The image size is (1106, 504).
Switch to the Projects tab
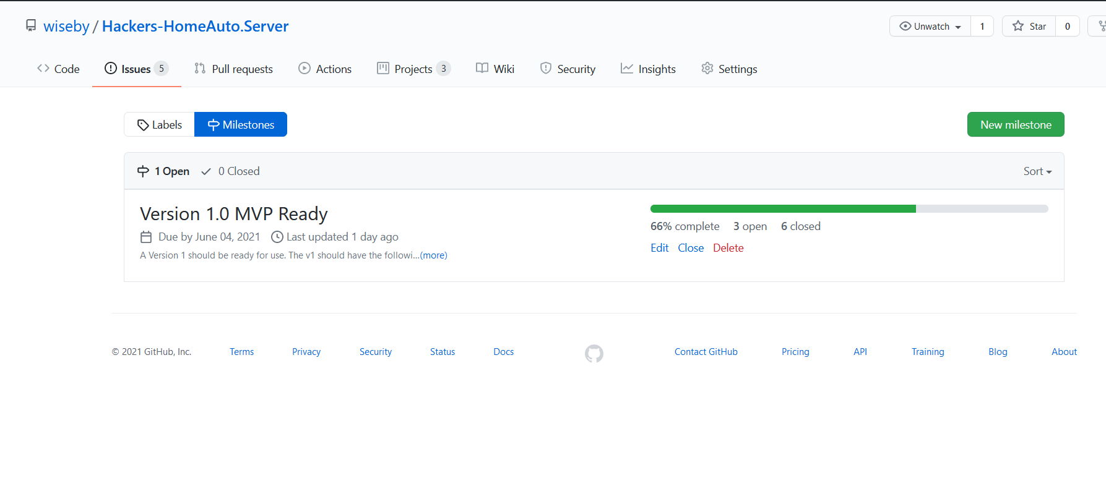coord(414,69)
